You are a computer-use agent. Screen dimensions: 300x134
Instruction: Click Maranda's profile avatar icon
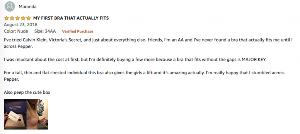coord(10,6)
